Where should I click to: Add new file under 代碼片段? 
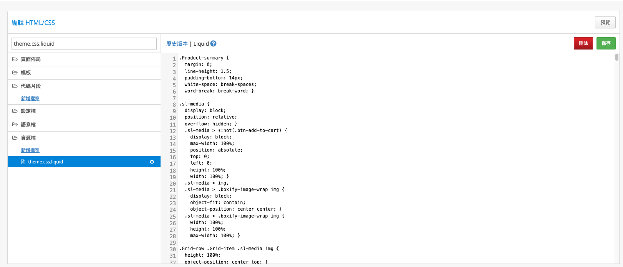(30, 99)
